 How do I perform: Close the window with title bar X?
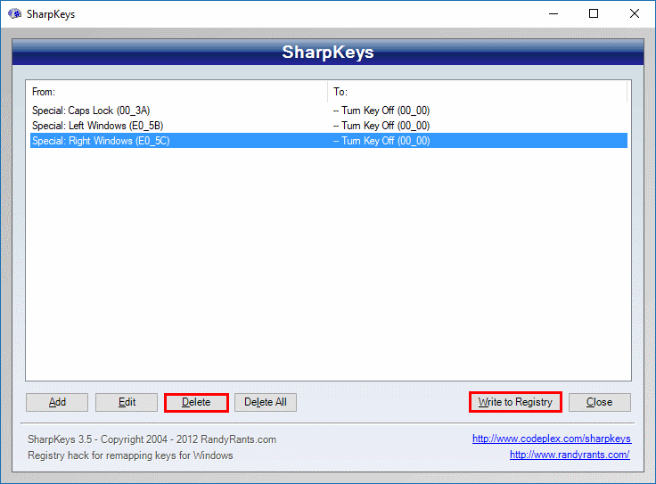coord(635,13)
